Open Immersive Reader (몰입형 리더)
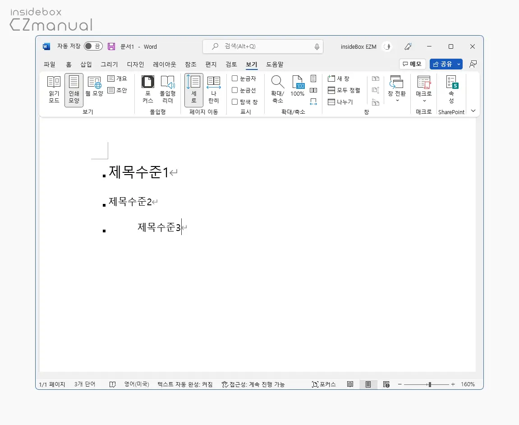 pyautogui.click(x=168, y=89)
